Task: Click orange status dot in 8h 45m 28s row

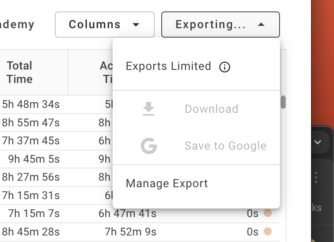Action: [x=268, y=231]
